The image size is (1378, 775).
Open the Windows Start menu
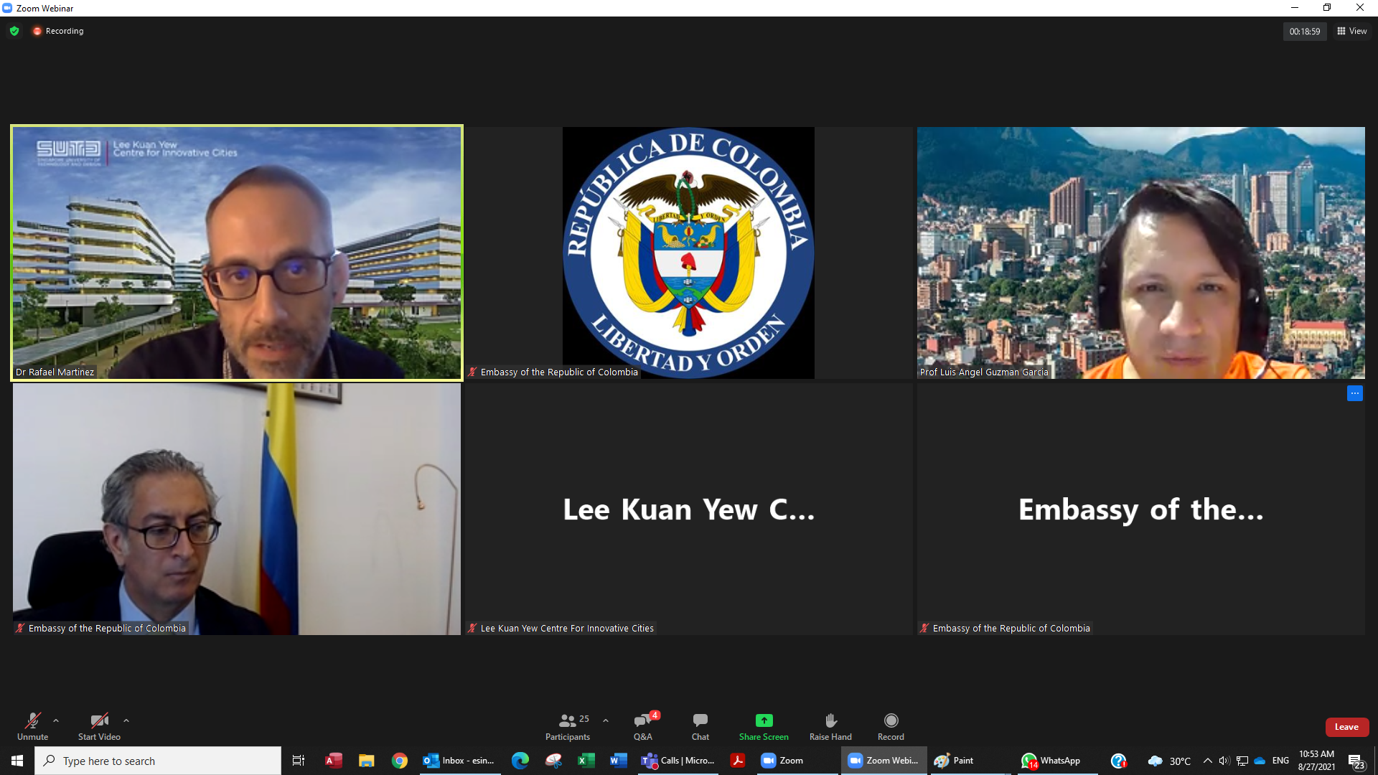tap(17, 761)
